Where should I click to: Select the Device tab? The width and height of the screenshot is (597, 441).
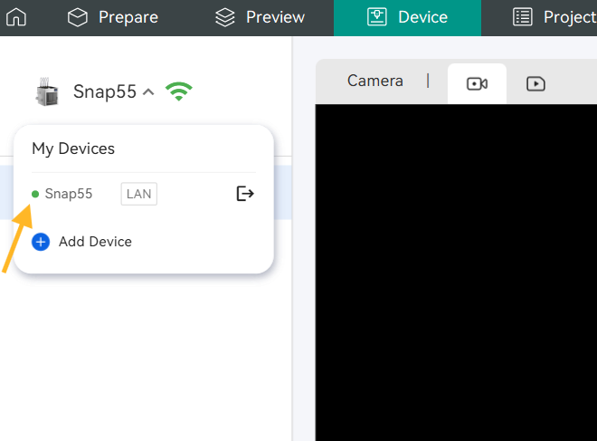tap(407, 17)
